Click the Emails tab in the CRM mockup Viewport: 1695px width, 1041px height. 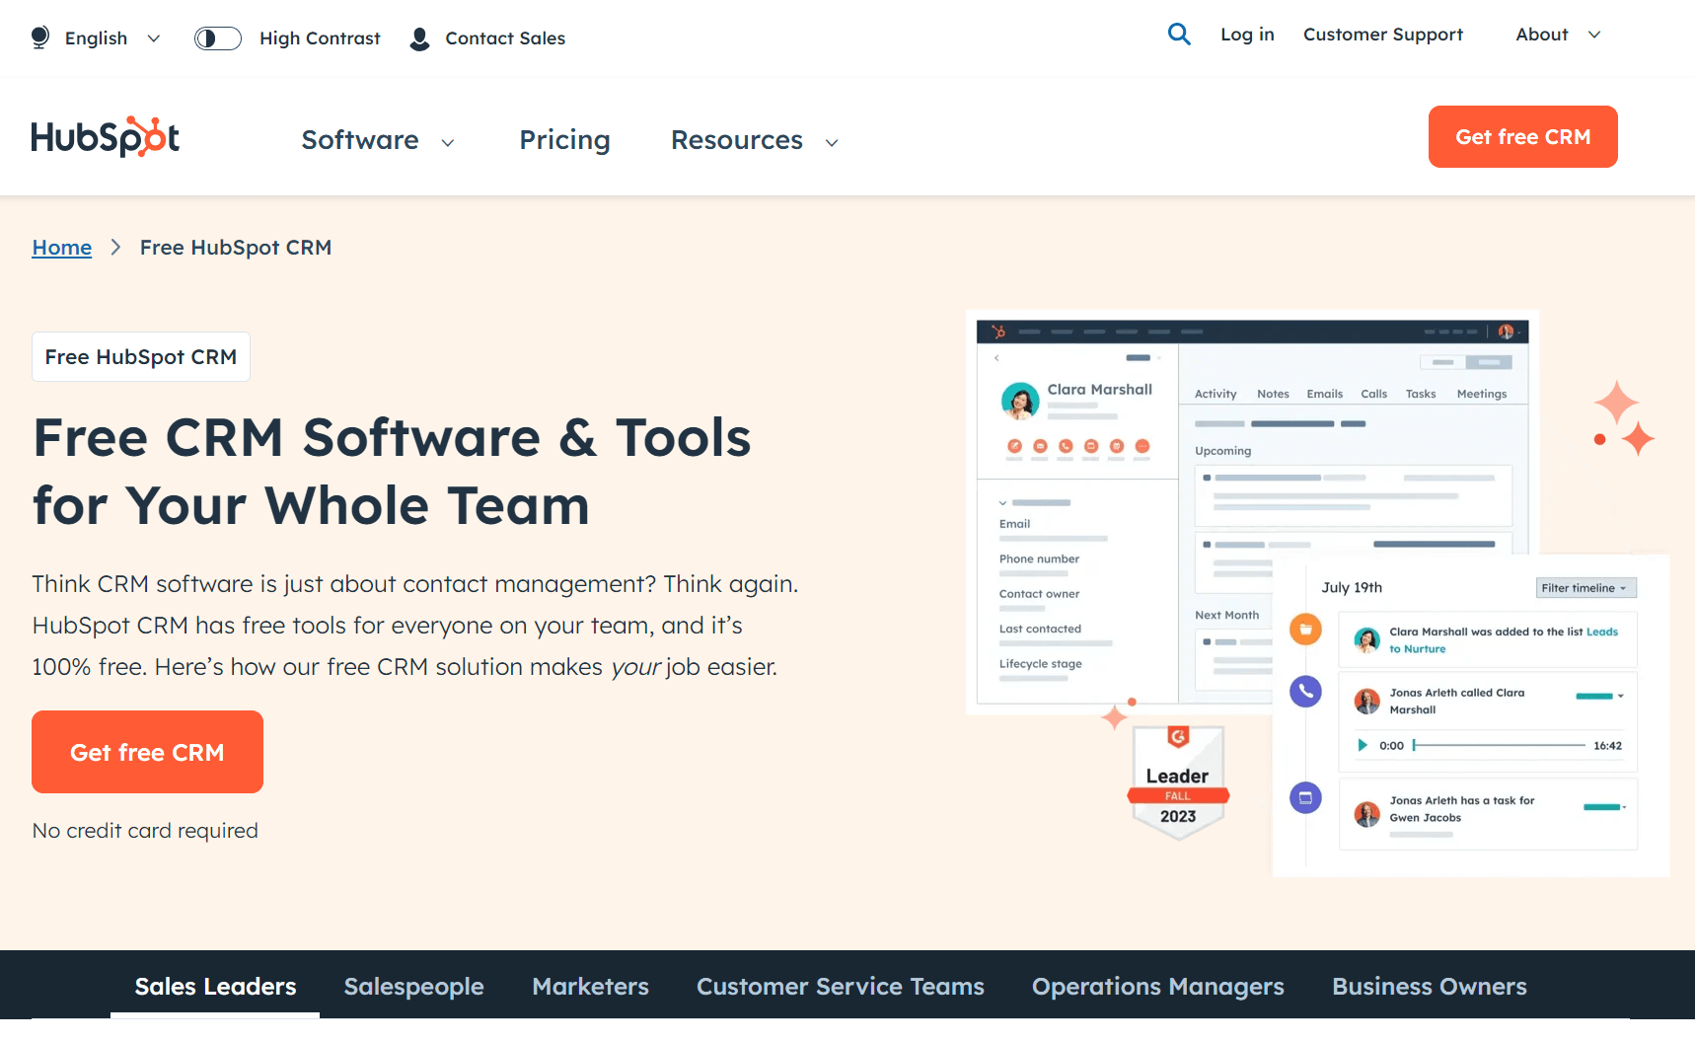1325,394
